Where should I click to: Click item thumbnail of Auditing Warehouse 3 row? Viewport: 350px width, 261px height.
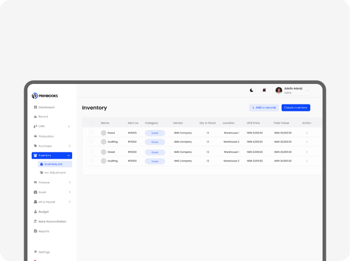103,161
